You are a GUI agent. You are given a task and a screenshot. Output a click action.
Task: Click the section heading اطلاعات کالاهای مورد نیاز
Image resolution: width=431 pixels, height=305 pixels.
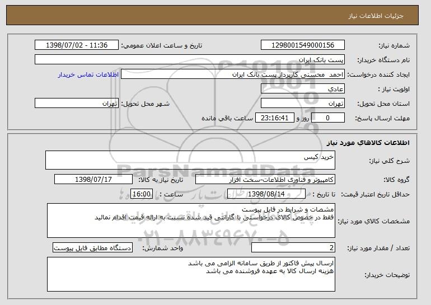pyautogui.click(x=368, y=143)
